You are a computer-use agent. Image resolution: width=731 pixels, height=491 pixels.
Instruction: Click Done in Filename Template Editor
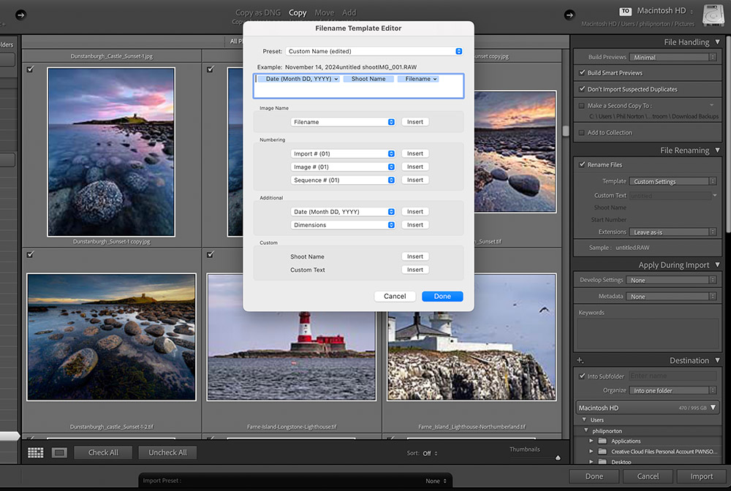click(442, 296)
